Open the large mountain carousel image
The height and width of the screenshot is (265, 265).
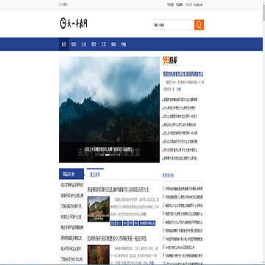click(x=109, y=110)
